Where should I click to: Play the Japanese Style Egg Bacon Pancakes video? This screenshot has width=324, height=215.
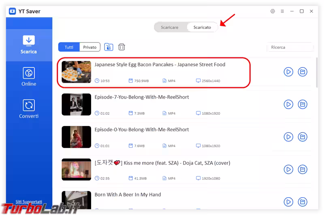point(288,72)
